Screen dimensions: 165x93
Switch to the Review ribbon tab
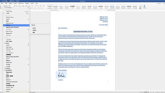32,3
